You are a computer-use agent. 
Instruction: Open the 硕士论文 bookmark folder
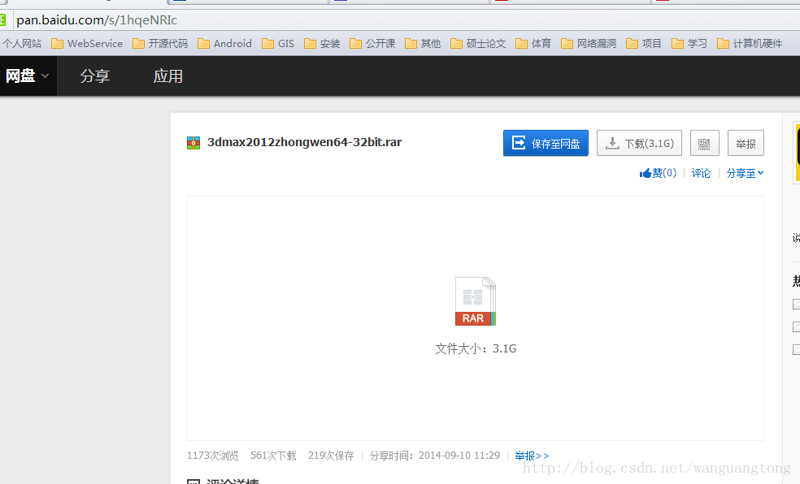coord(478,43)
